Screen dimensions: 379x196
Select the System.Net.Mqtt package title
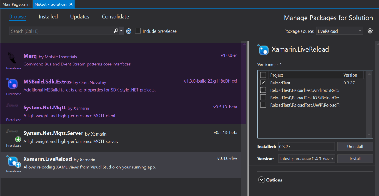tap(44, 108)
